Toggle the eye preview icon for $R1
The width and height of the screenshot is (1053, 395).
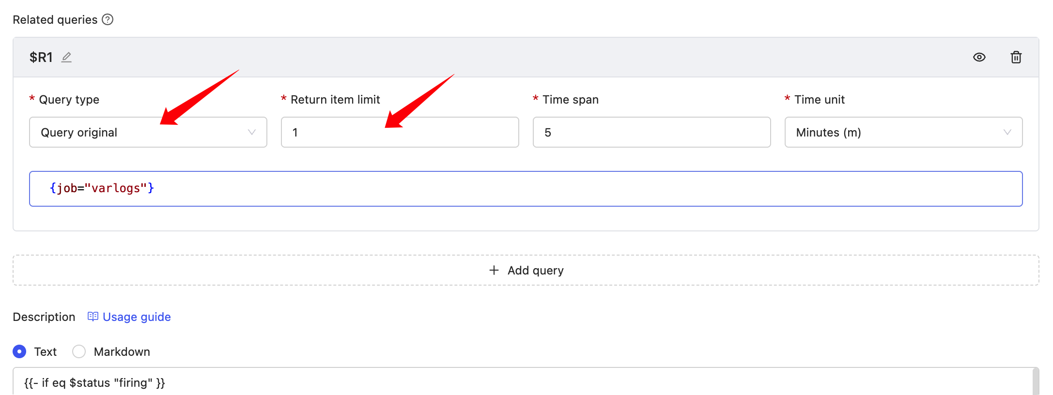pyautogui.click(x=979, y=57)
